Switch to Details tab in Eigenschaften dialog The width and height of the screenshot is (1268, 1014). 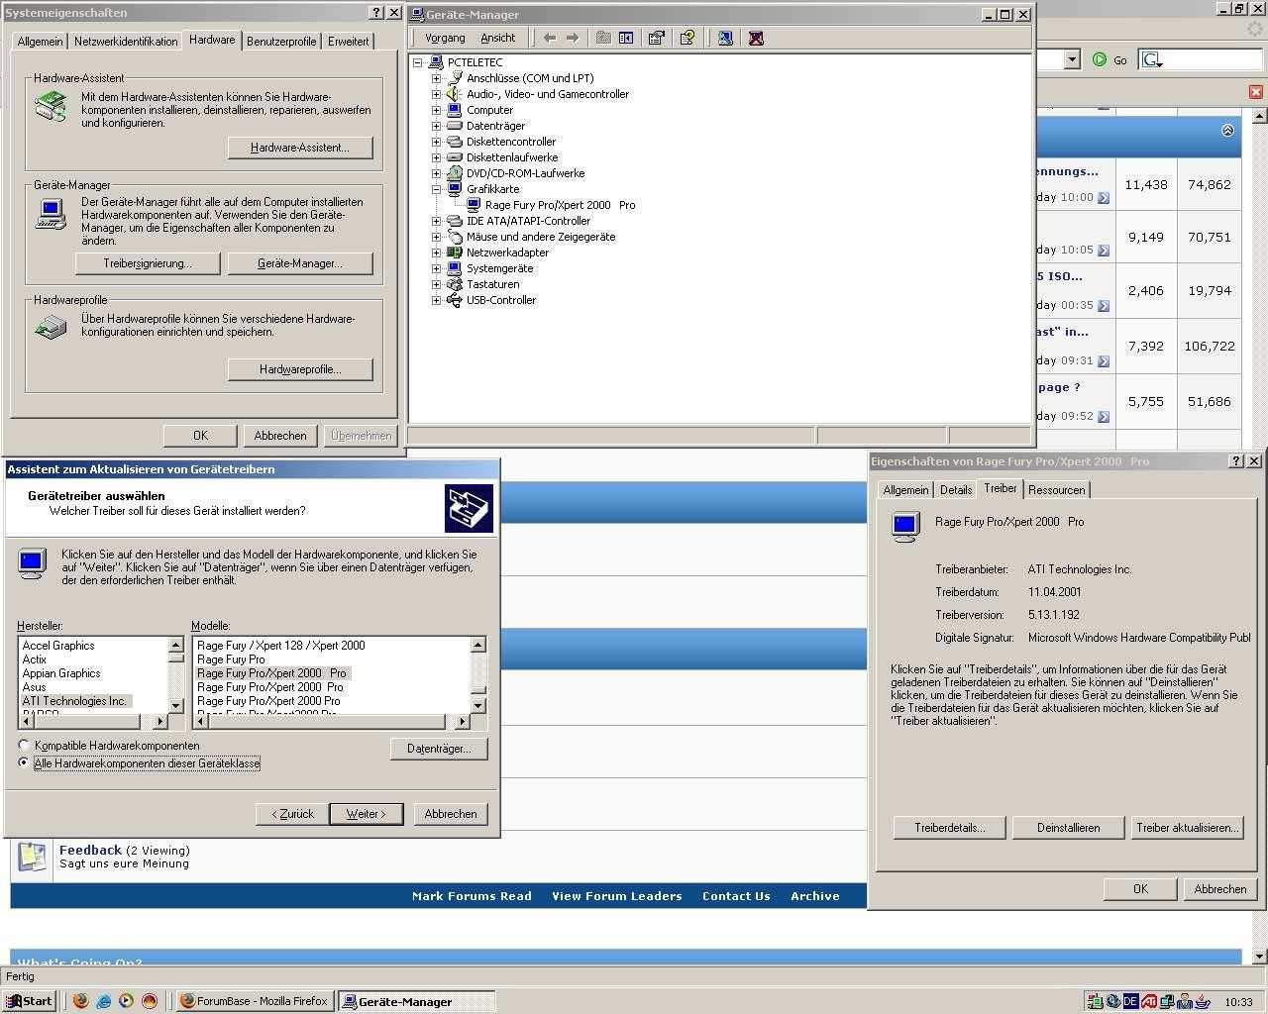coord(956,490)
